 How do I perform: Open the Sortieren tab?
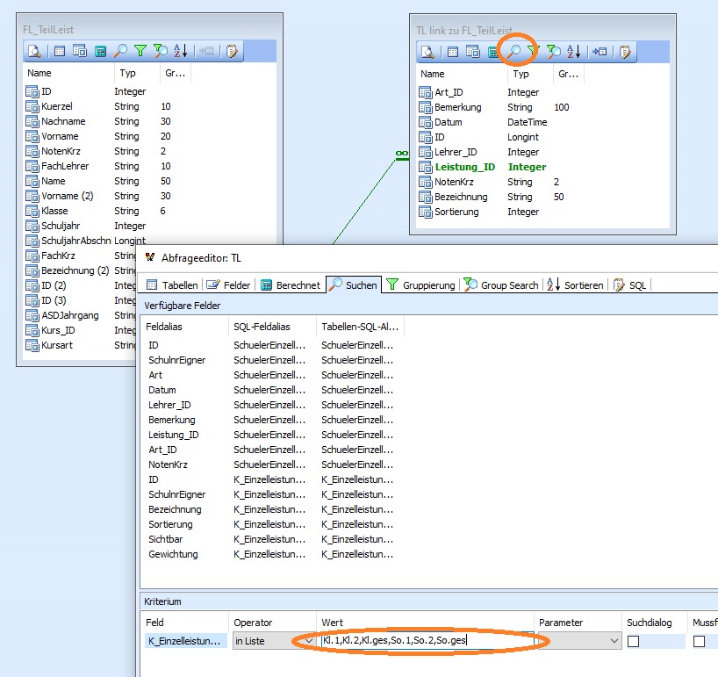575,285
